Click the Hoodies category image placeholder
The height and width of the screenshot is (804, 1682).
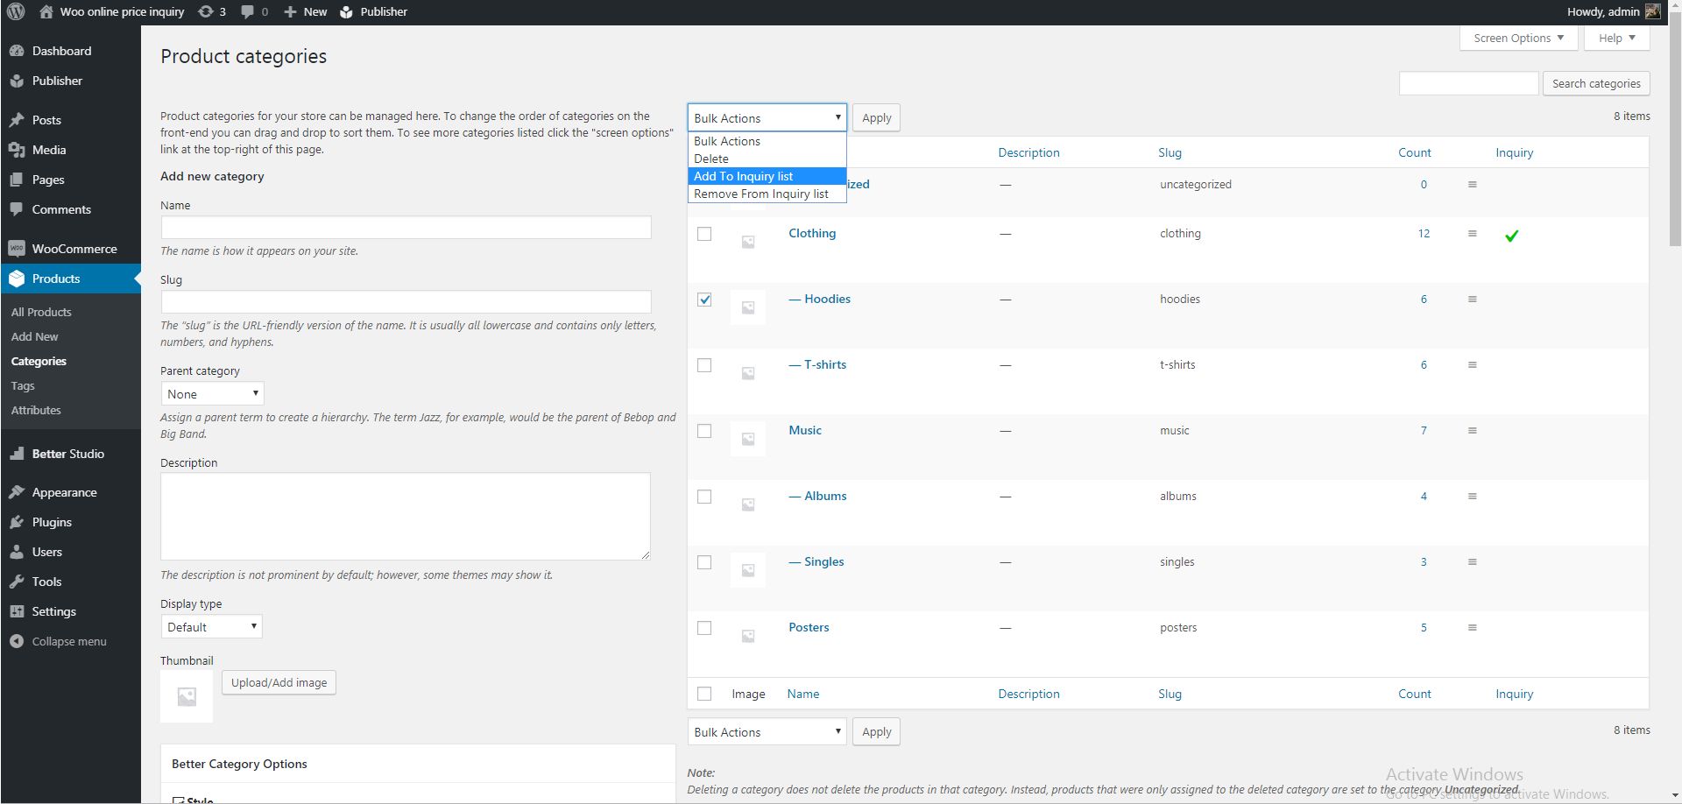(x=747, y=307)
